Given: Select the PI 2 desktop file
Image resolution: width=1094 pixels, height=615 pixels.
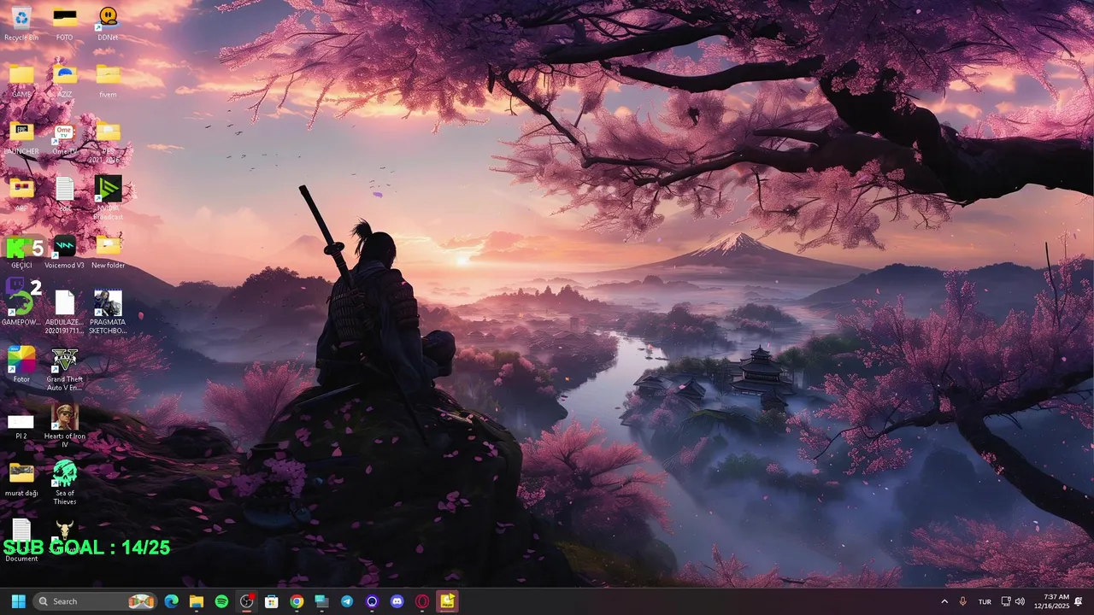Looking at the screenshot, I should click(x=21, y=426).
